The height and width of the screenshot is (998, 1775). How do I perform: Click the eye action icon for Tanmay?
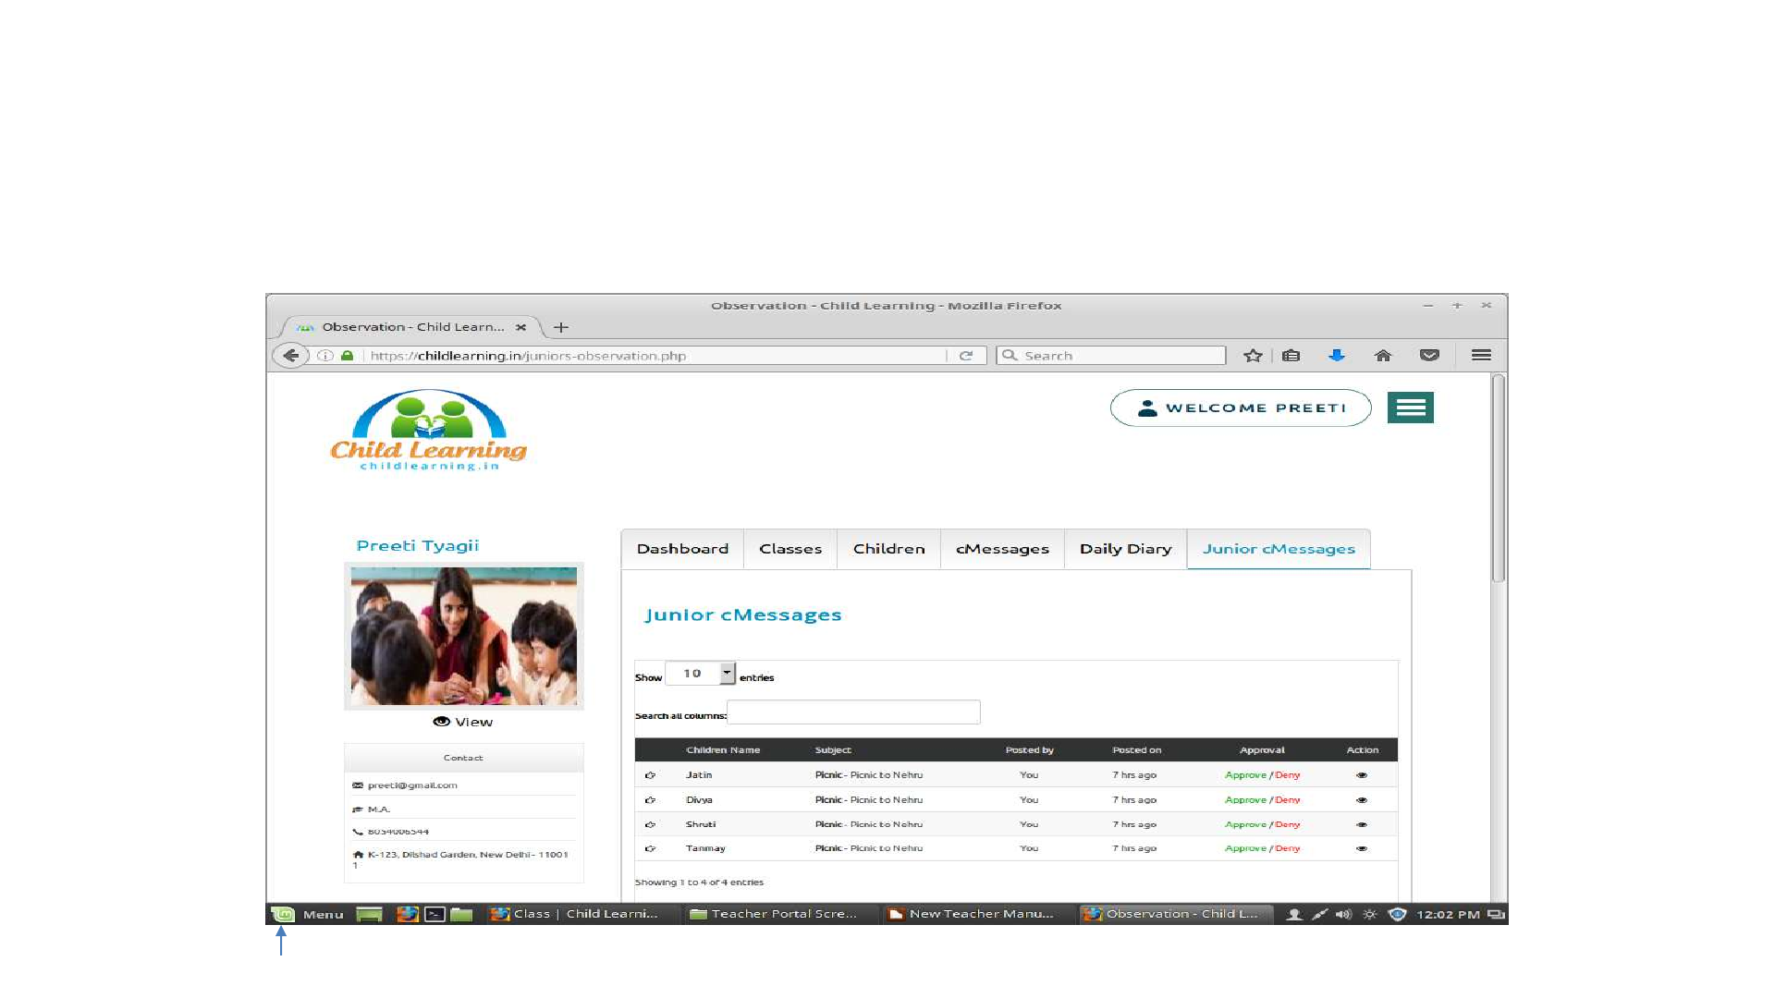(x=1362, y=848)
